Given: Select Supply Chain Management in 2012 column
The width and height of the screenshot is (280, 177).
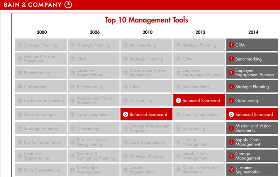Looking at the screenshot, I should [199, 156].
